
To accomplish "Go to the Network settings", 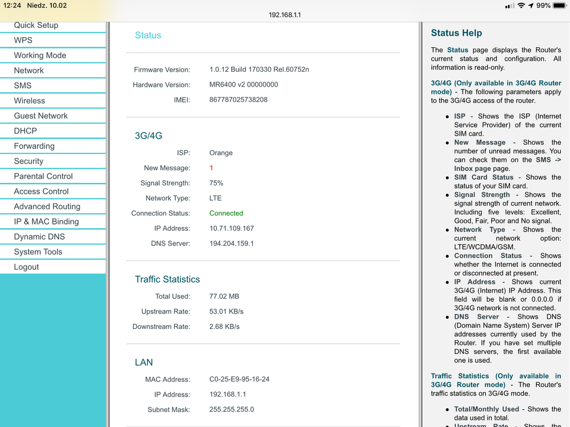I will tap(29, 71).
